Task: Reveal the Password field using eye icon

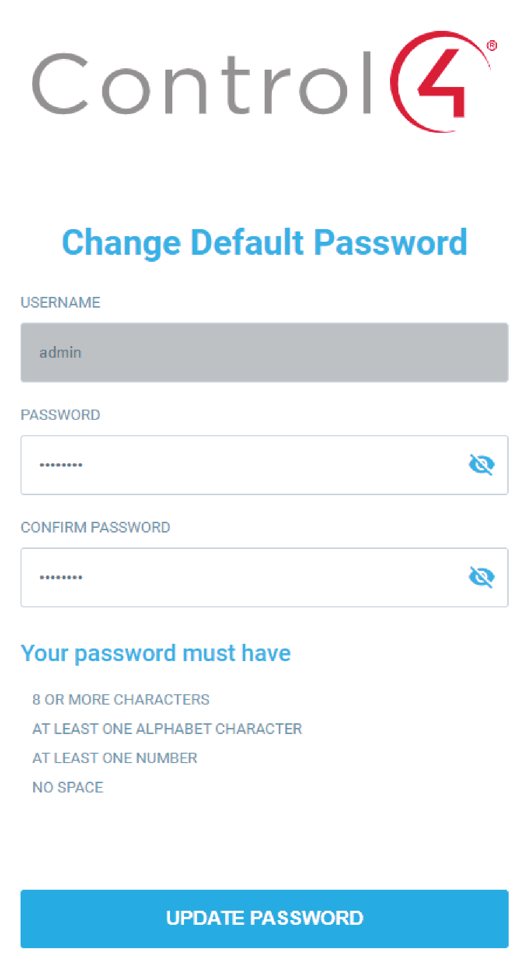Action: (x=482, y=465)
